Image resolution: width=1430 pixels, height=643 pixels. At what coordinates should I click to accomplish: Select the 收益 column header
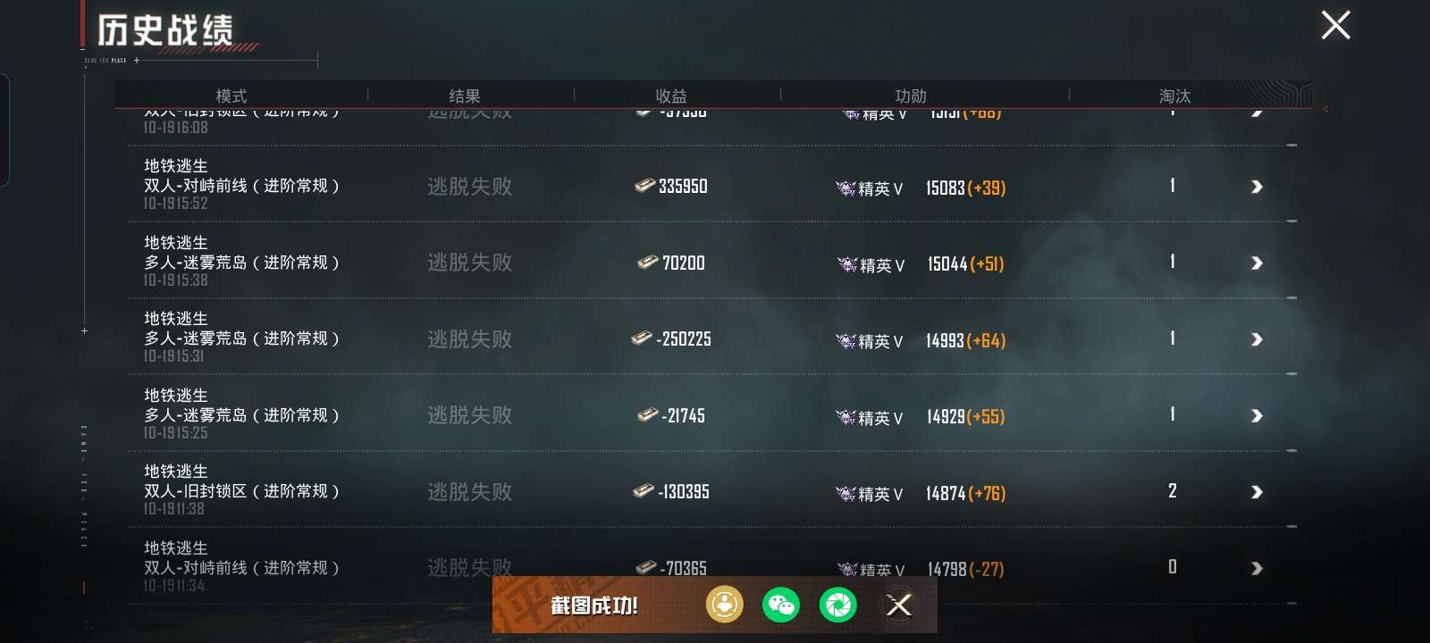tap(671, 96)
